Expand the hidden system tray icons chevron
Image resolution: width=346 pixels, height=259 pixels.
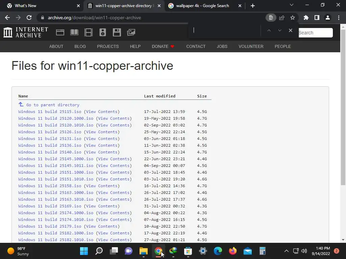287,251
